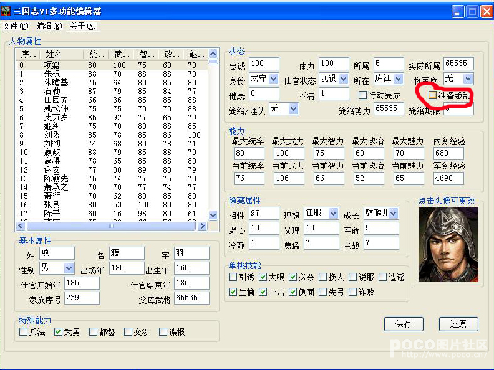This screenshot has width=494, height=370.
Task: Open the 所在 dropdown showing 庐江
Action: tap(399, 78)
